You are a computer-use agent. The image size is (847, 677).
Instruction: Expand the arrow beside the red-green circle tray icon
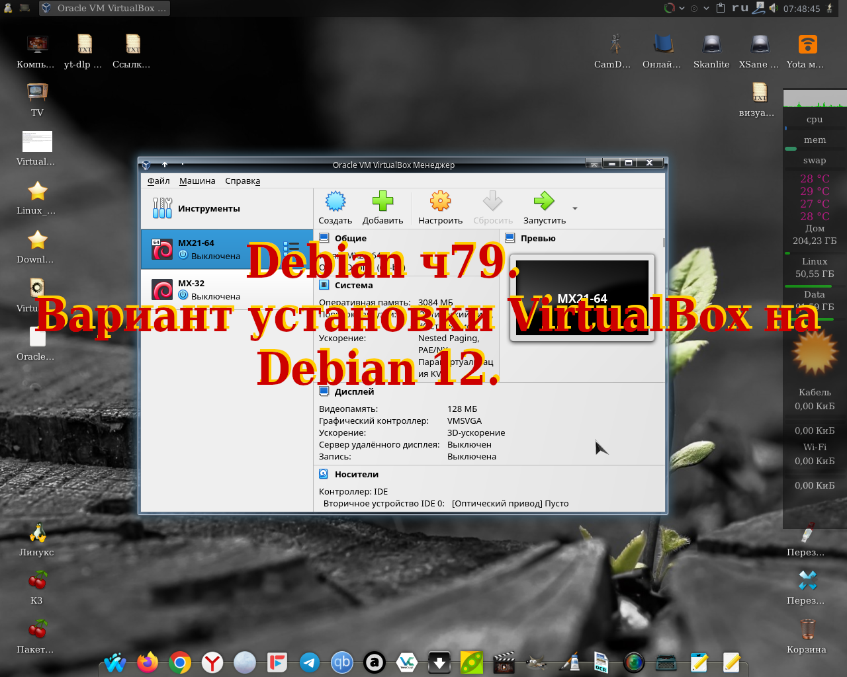[682, 9]
